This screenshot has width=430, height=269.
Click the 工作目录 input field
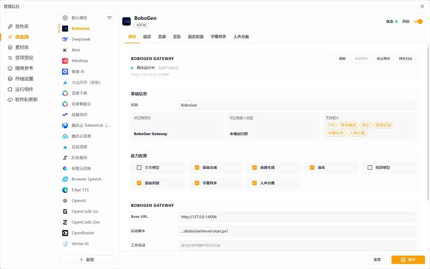pyautogui.click(x=297, y=245)
